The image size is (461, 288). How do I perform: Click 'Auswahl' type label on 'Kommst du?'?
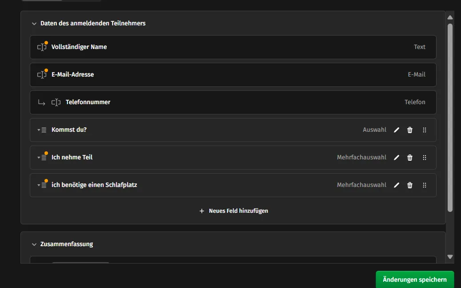click(375, 130)
